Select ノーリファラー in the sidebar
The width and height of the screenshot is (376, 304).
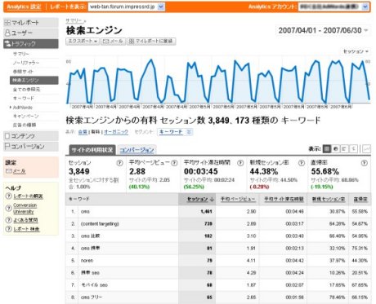[26, 63]
